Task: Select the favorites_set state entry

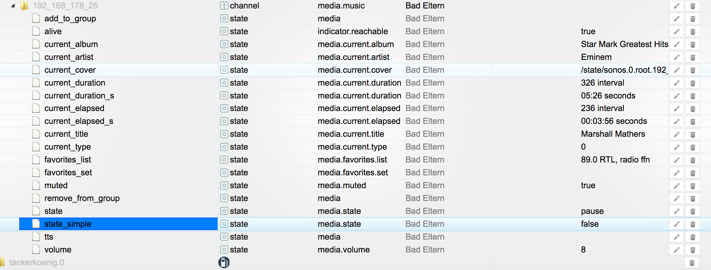Action: 68,173
